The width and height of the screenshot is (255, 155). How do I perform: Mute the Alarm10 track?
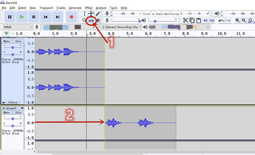click(7, 113)
